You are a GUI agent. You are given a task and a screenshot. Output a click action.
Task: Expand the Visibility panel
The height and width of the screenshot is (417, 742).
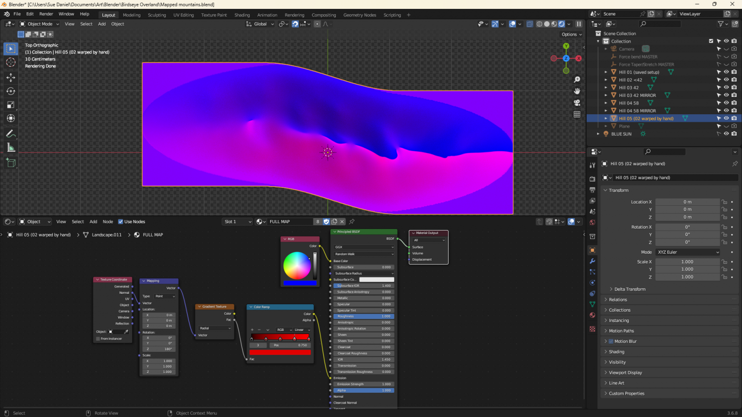[x=617, y=362]
